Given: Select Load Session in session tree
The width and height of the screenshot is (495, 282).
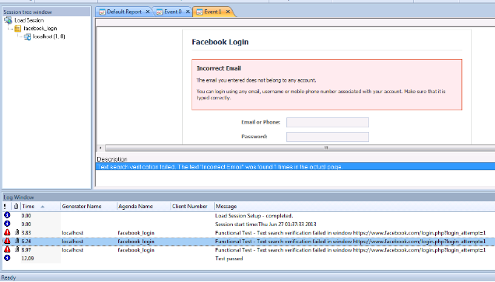Looking at the screenshot, I should click(x=29, y=20).
